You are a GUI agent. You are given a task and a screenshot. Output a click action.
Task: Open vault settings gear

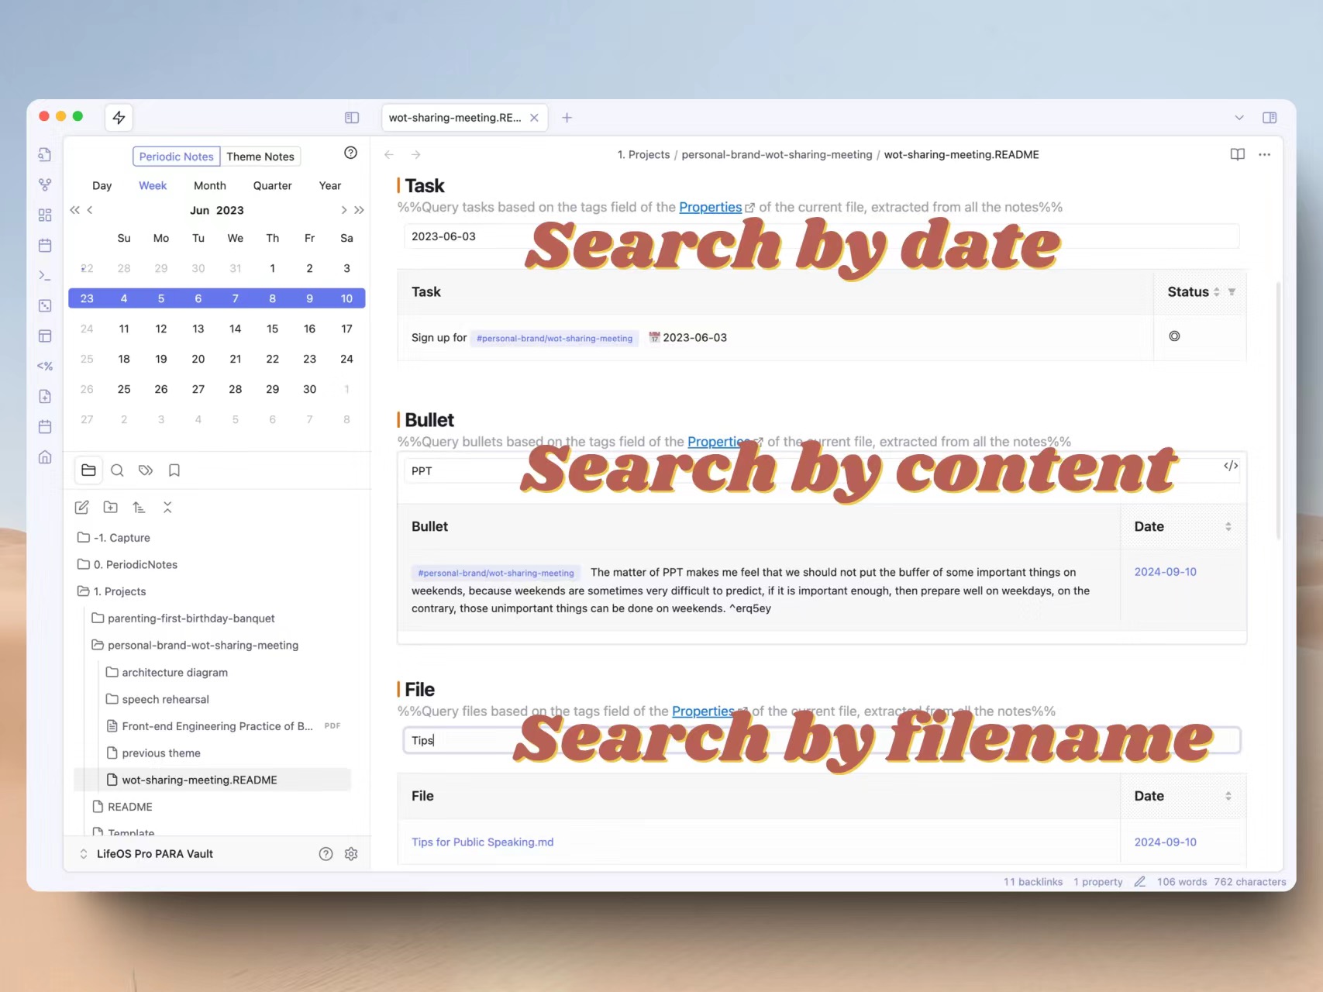(351, 854)
